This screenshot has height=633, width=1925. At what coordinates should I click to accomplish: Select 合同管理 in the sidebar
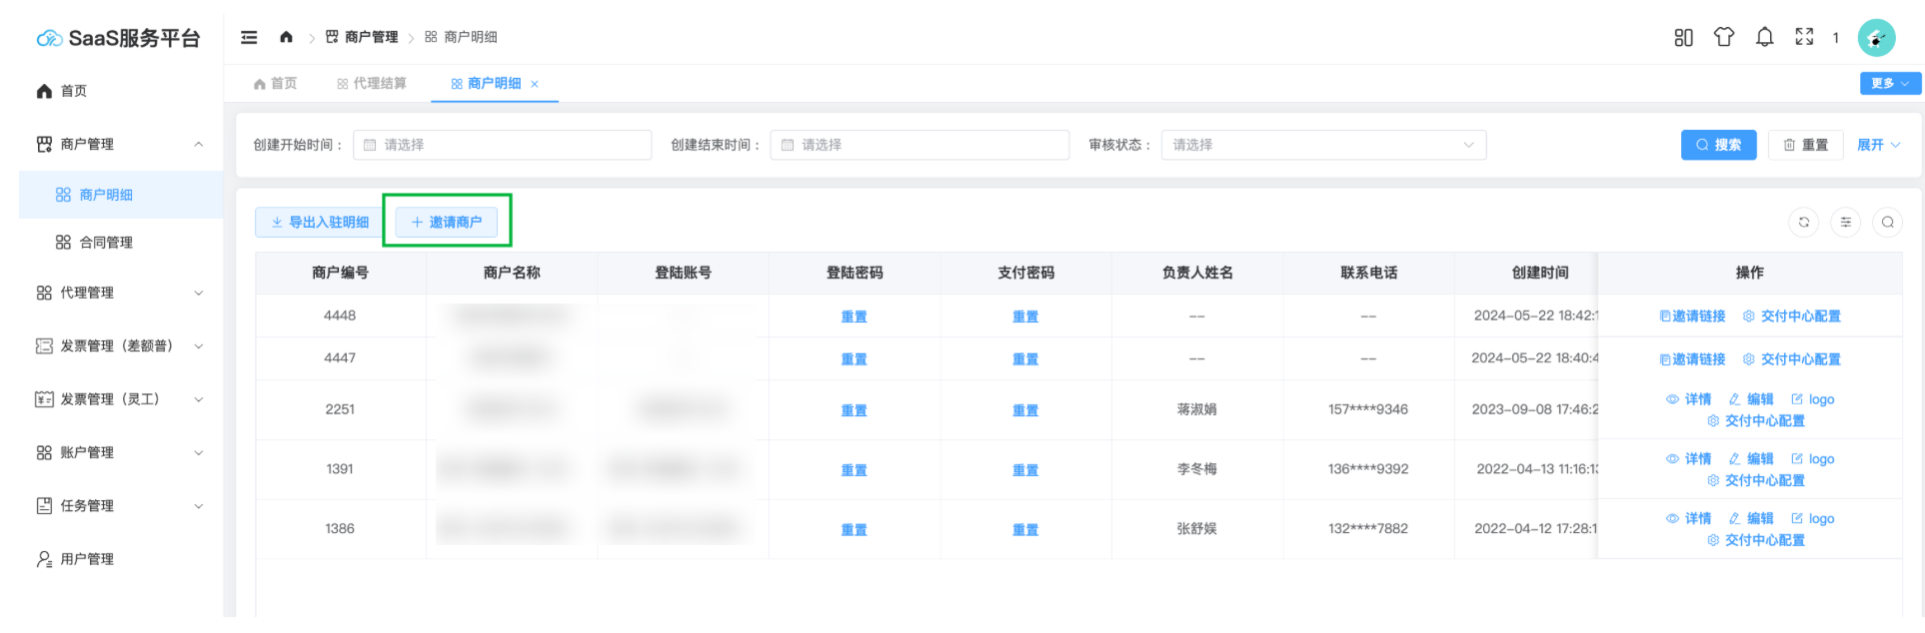[106, 242]
